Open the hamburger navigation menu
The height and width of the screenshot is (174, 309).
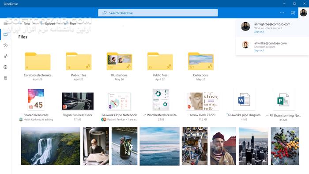pyautogui.click(x=5, y=24)
